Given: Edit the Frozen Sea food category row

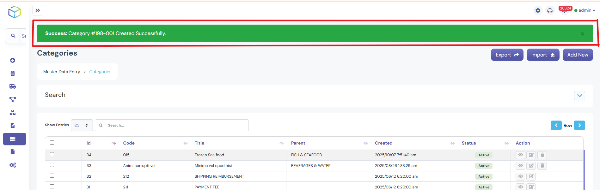Looking at the screenshot, I should coord(531,155).
